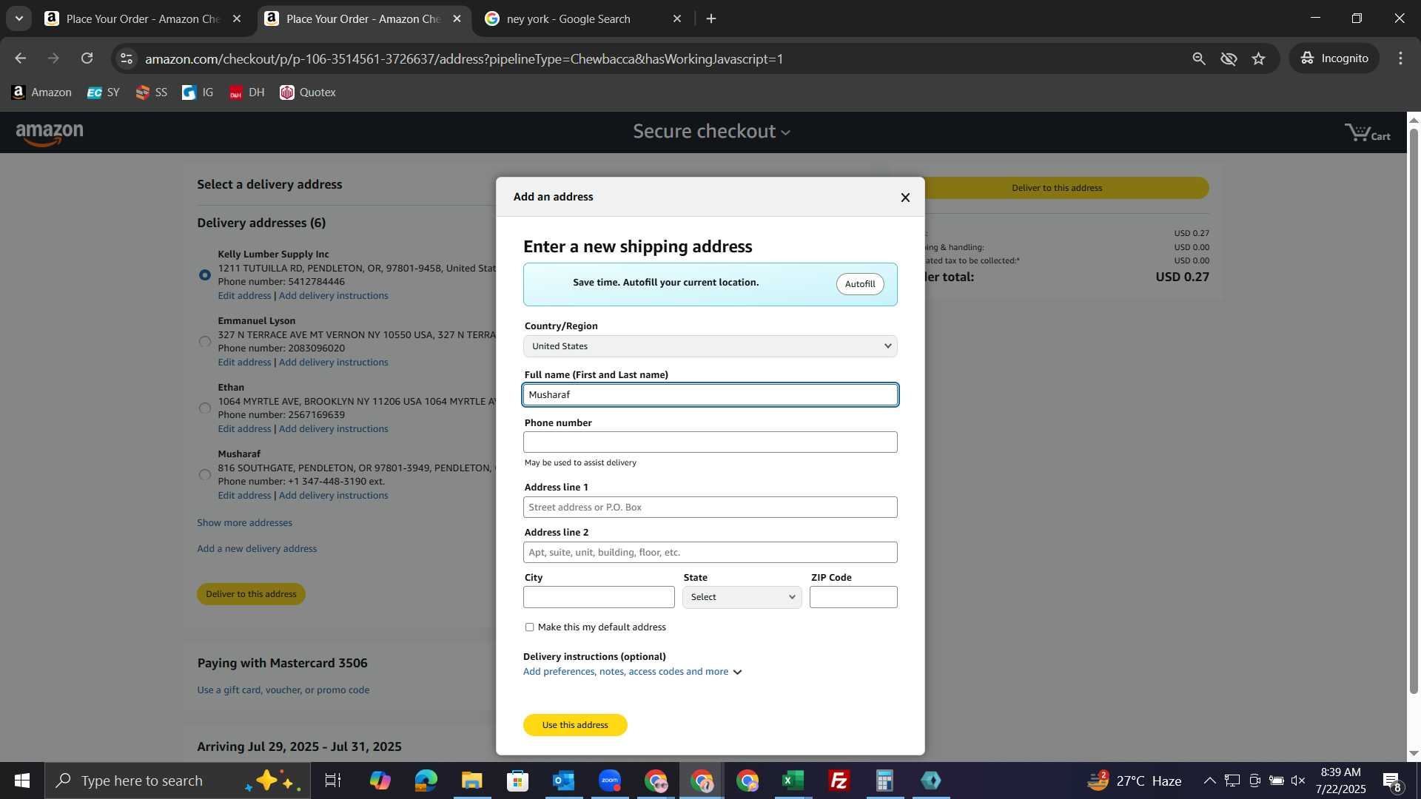
Task: Click the Autofill button
Action: coord(860,284)
